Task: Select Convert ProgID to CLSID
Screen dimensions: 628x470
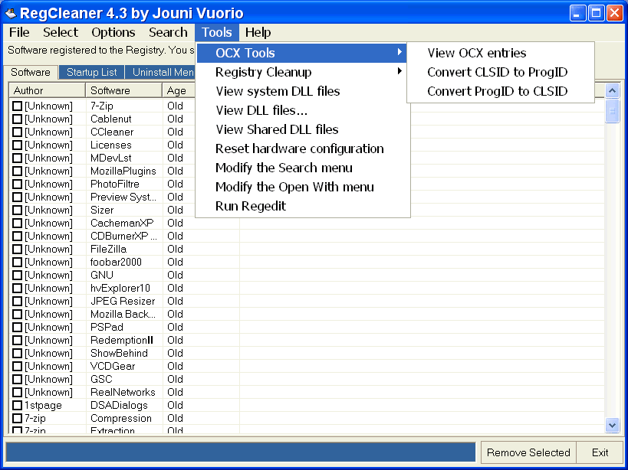Action: 501,91
